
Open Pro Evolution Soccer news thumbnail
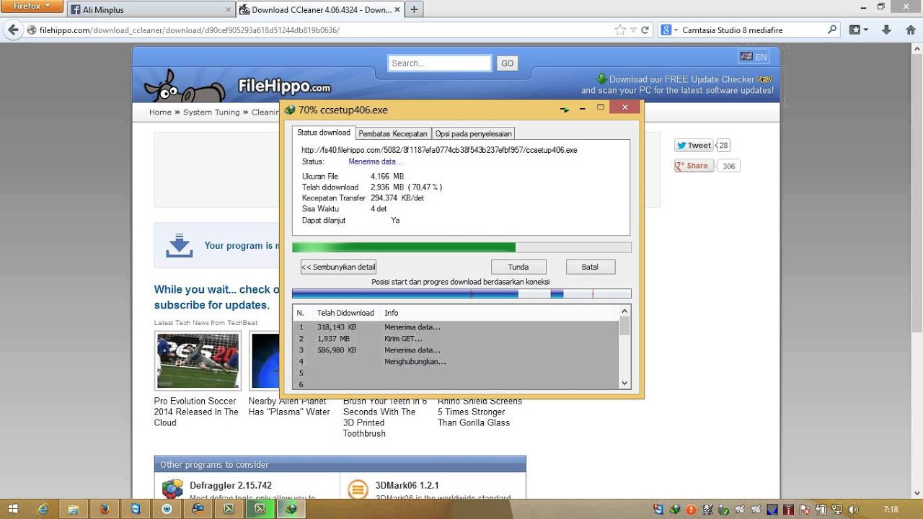pyautogui.click(x=198, y=360)
